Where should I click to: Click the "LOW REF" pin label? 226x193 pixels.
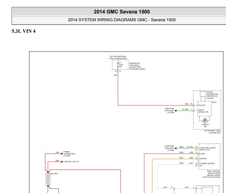(203, 158)
